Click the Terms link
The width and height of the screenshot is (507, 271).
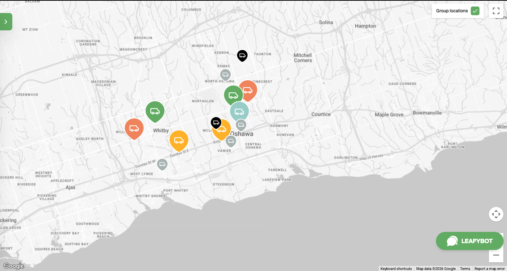[465, 268]
